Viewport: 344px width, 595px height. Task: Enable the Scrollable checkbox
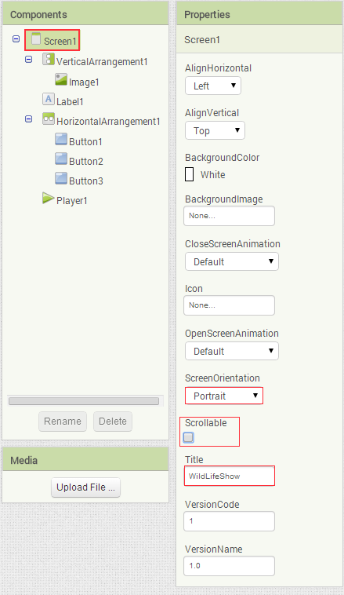click(x=188, y=437)
